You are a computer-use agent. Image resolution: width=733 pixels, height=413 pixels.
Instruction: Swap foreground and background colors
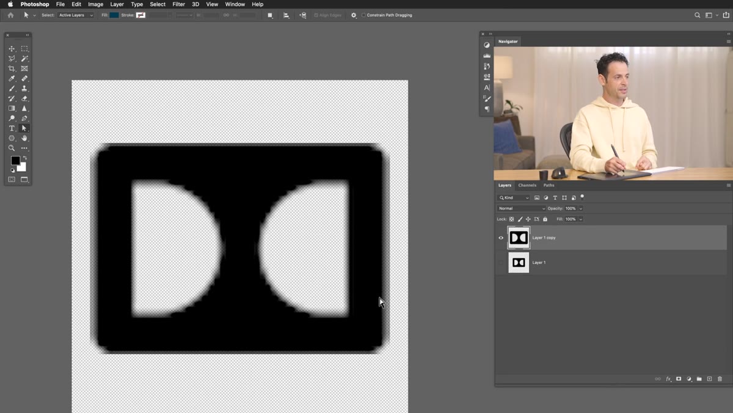click(x=25, y=158)
